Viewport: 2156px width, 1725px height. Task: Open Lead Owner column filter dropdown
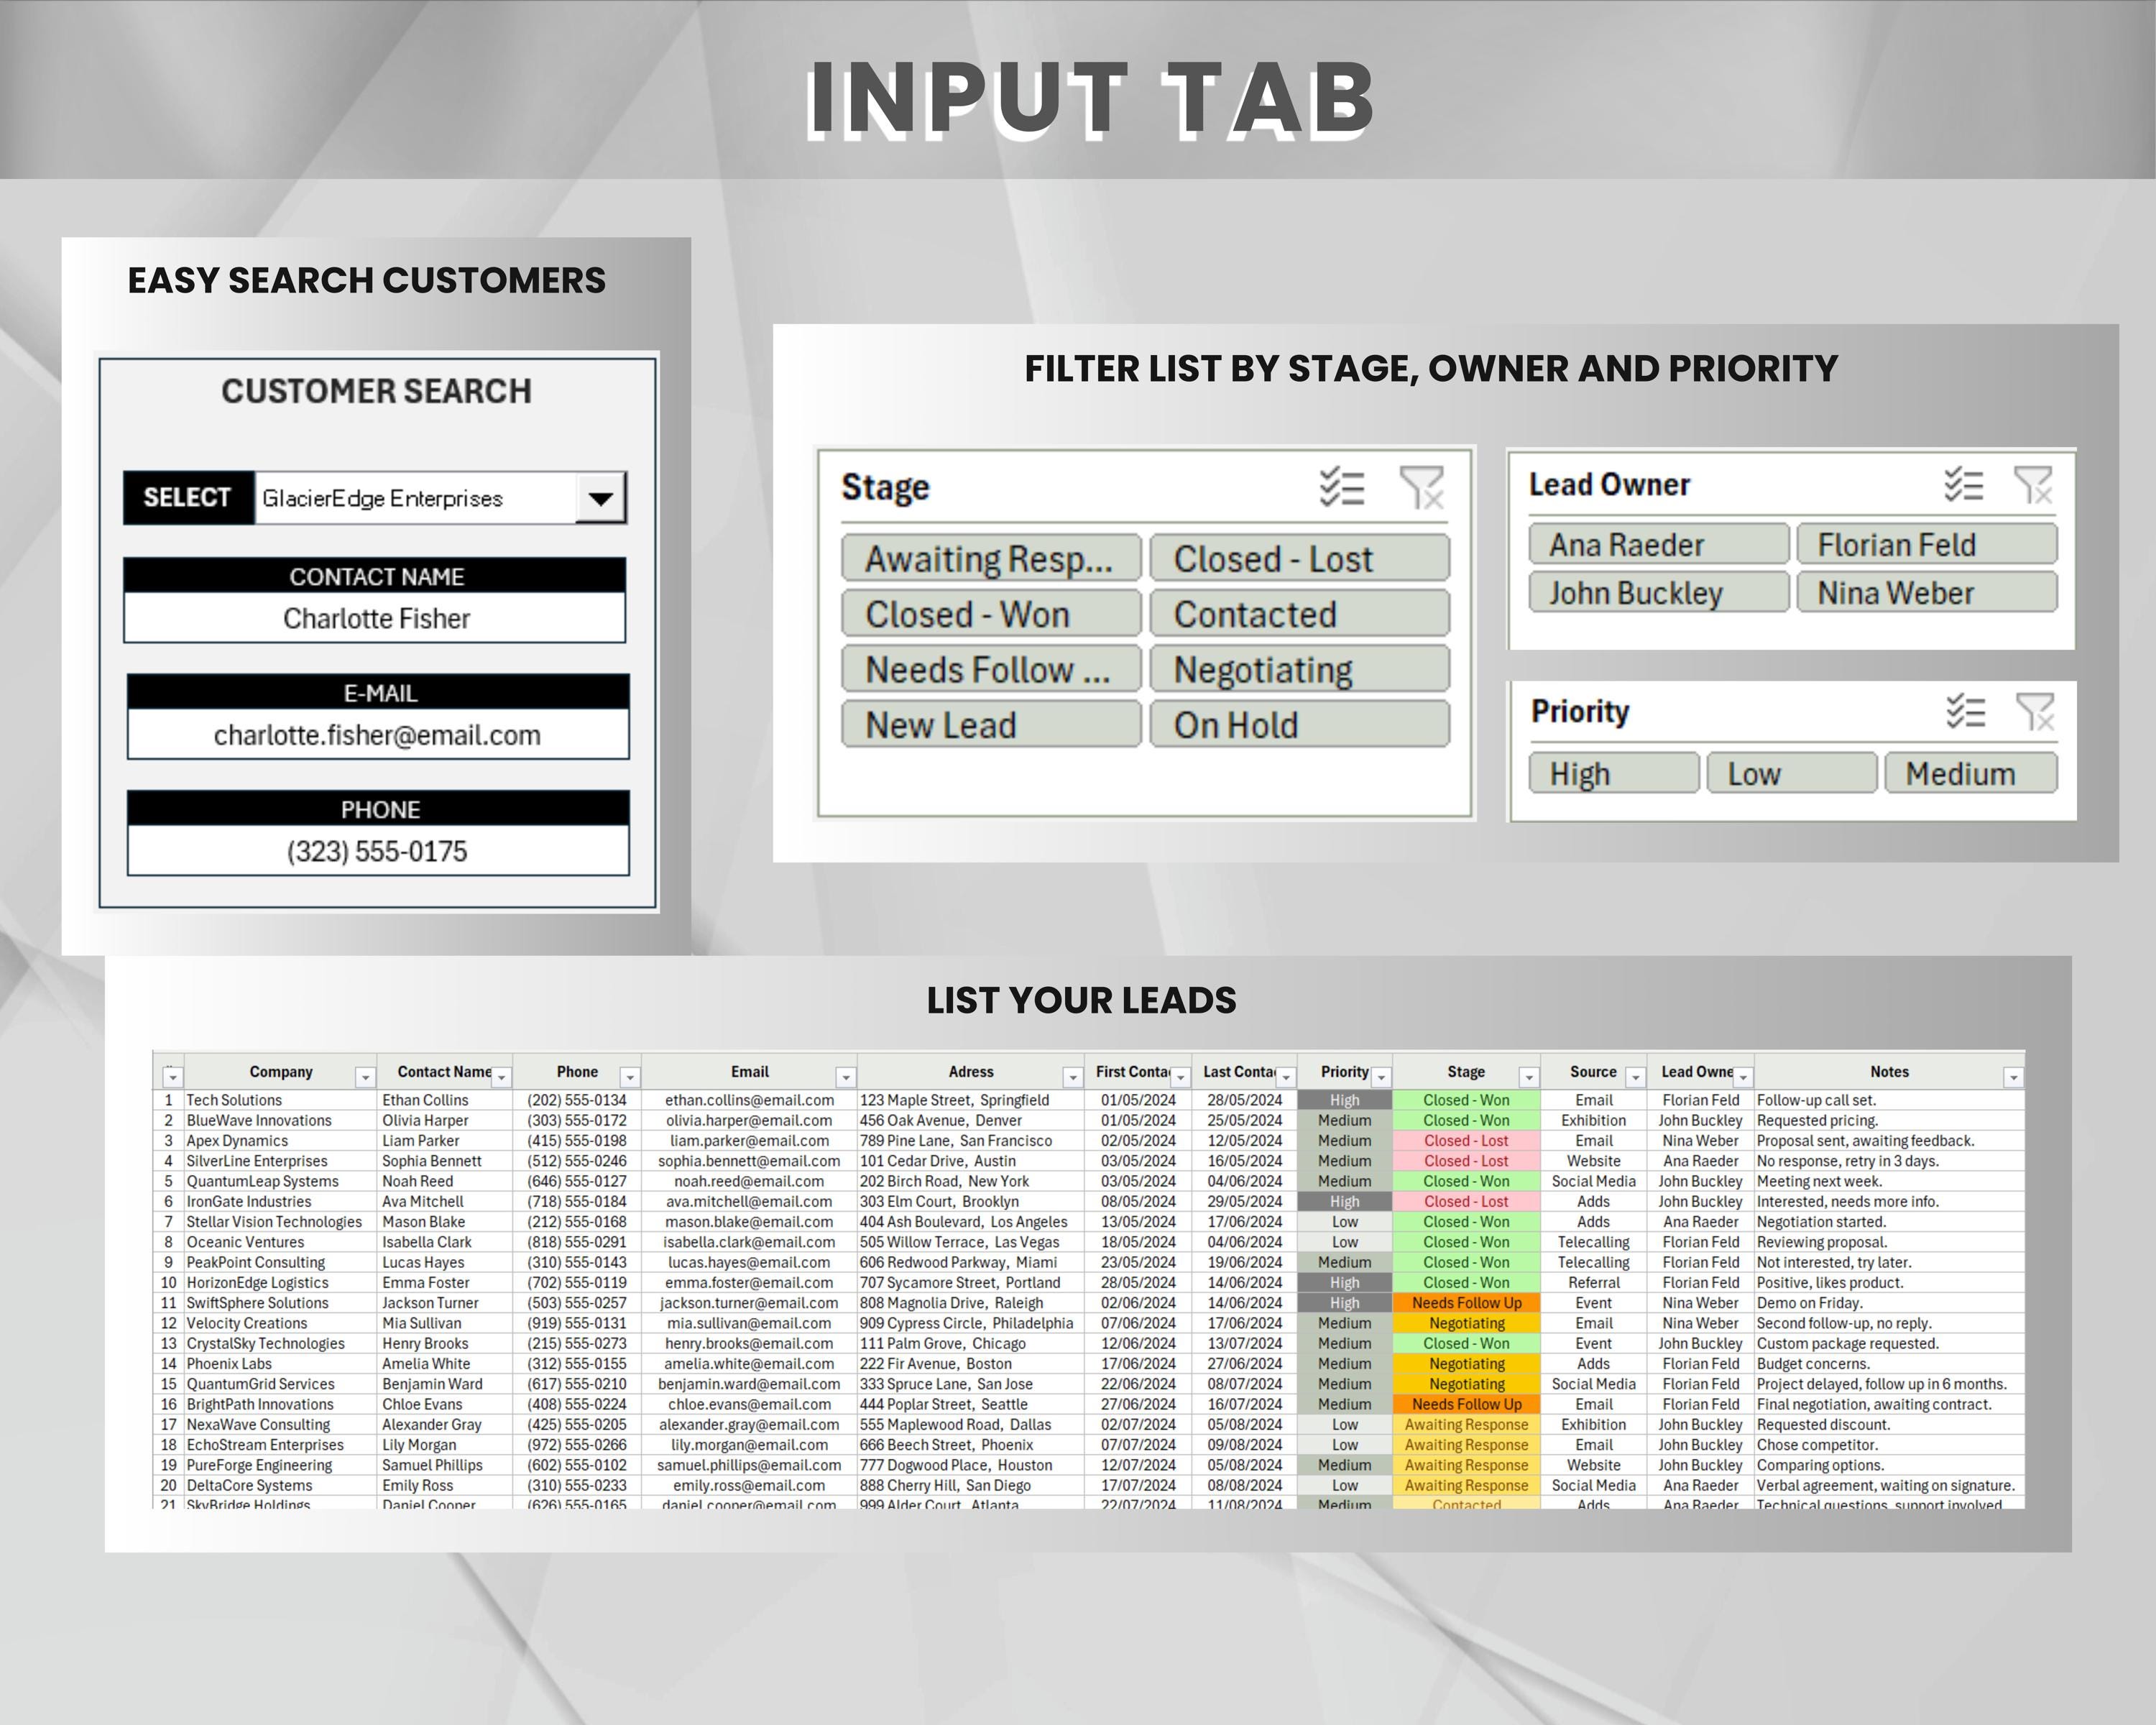click(1744, 1077)
